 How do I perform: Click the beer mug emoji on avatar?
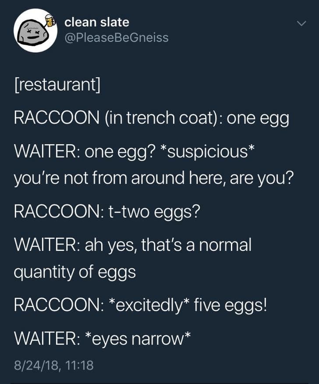click(50, 20)
